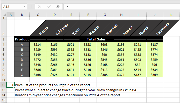Select the $514 cell for Florida
The image size is (180, 103).
pos(38,44)
